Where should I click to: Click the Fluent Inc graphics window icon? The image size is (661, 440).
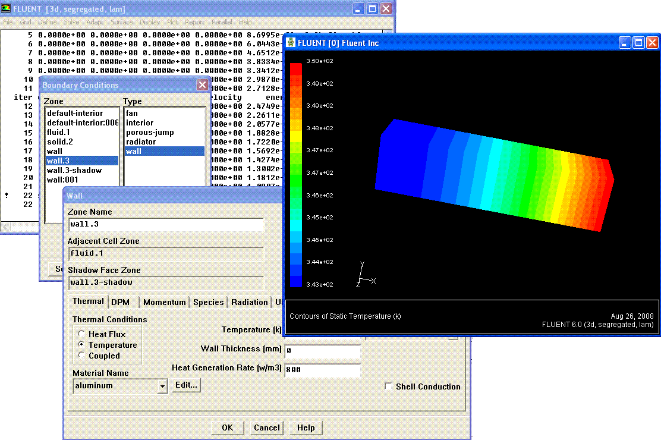click(x=291, y=43)
